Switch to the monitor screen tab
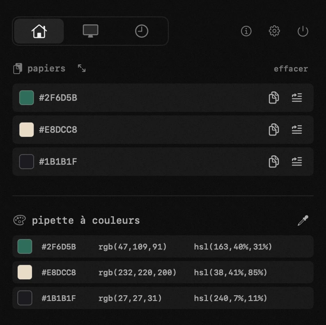The width and height of the screenshot is (326, 325). [x=90, y=31]
